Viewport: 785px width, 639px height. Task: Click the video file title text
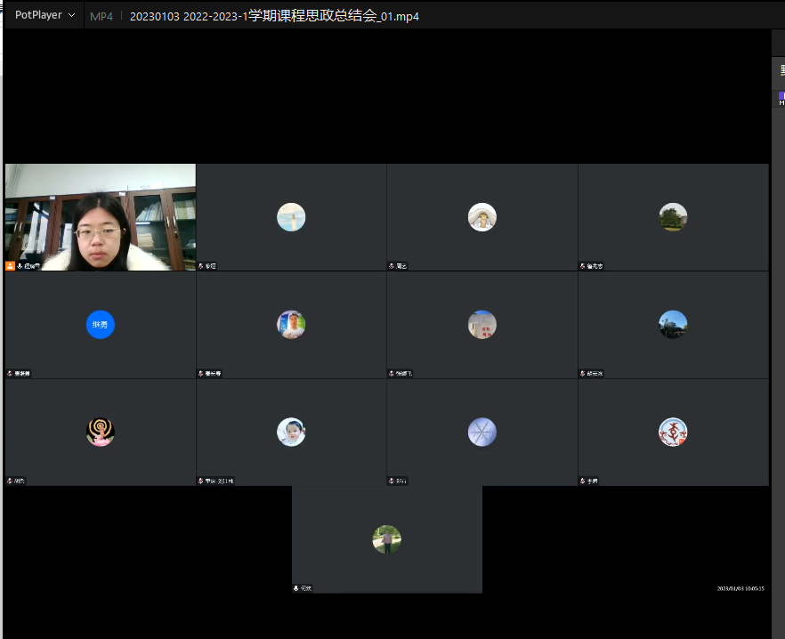click(274, 16)
